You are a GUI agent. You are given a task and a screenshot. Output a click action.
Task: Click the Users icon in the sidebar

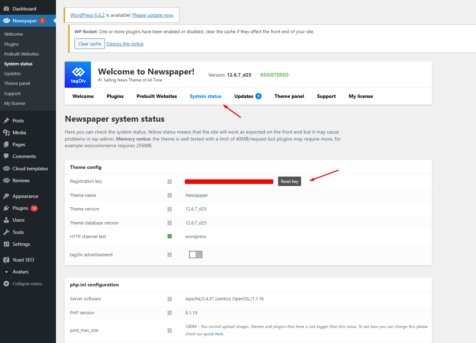6,220
